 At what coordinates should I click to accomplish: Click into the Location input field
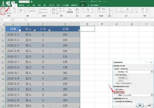(x=137, y=95)
